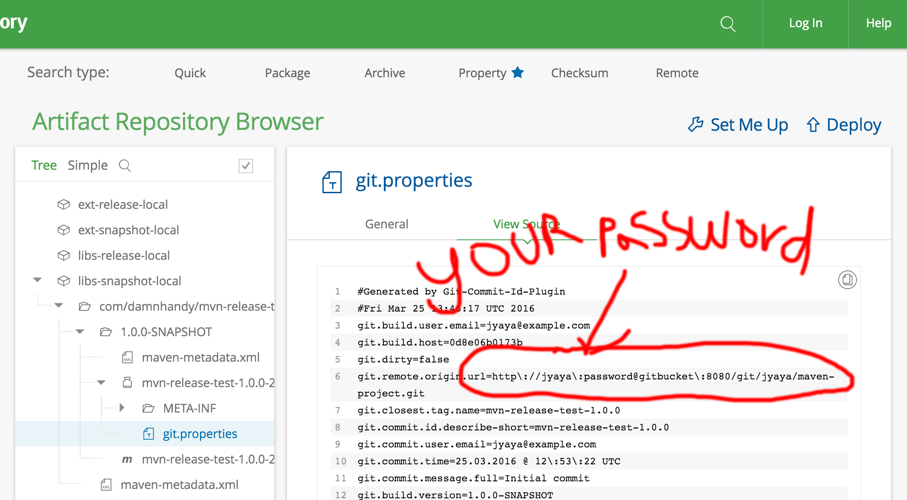Viewport: 907px width, 500px height.
Task: Click the 1.0.0-SNAPSHOT folder icon
Action: pyautogui.click(x=106, y=332)
